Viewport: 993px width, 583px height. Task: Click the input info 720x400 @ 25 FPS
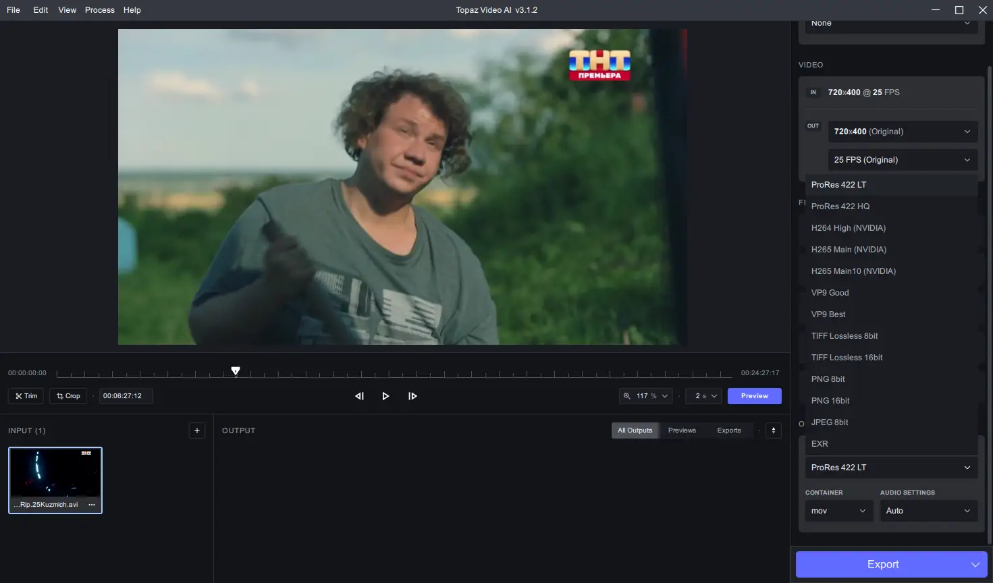[863, 92]
